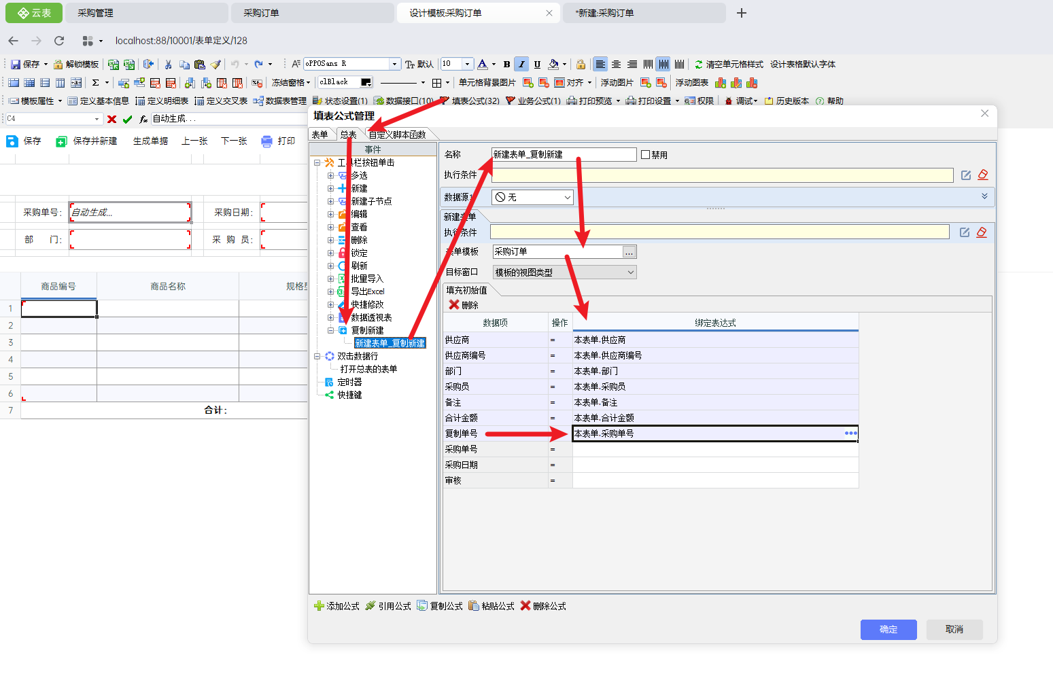Collapse the 复制新建 tree node
The width and height of the screenshot is (1053, 676).
331,330
